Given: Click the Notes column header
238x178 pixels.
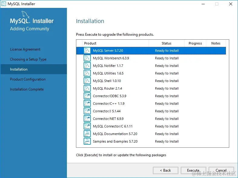Looking at the screenshot, I should 216,43.
